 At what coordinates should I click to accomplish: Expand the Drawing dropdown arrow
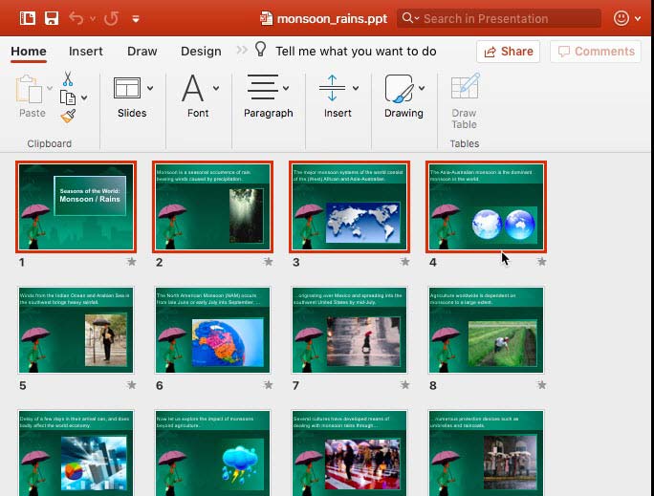pos(422,88)
